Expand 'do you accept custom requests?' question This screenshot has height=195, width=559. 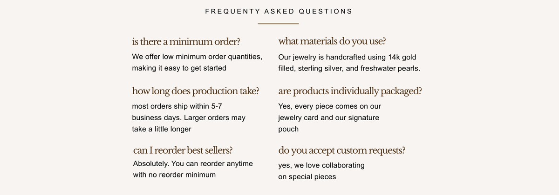pyautogui.click(x=341, y=150)
